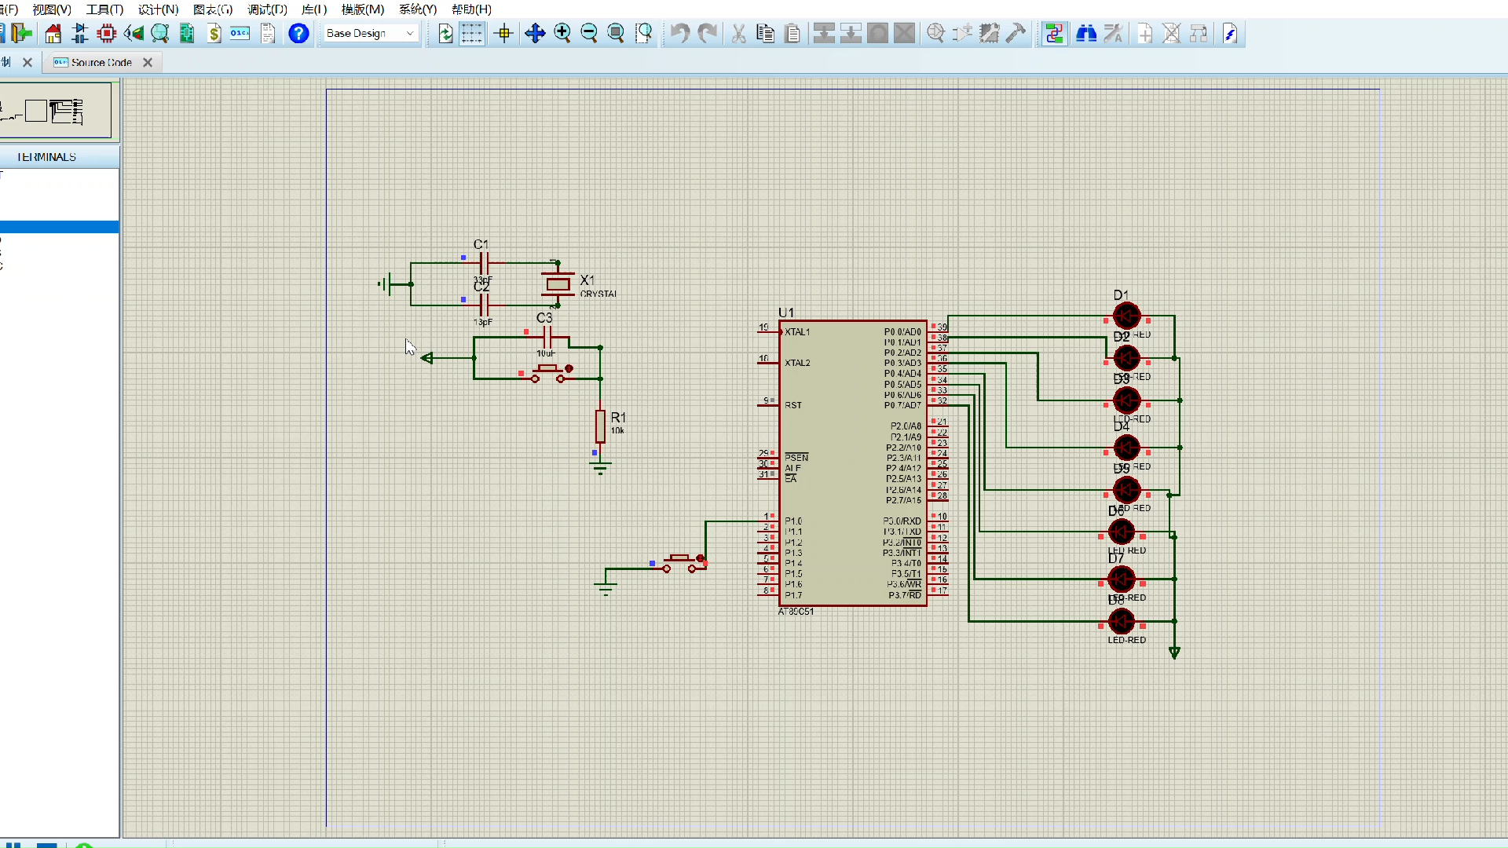The height and width of the screenshot is (848, 1508).
Task: Click the electrical rules check lightning icon
Action: (1231, 34)
